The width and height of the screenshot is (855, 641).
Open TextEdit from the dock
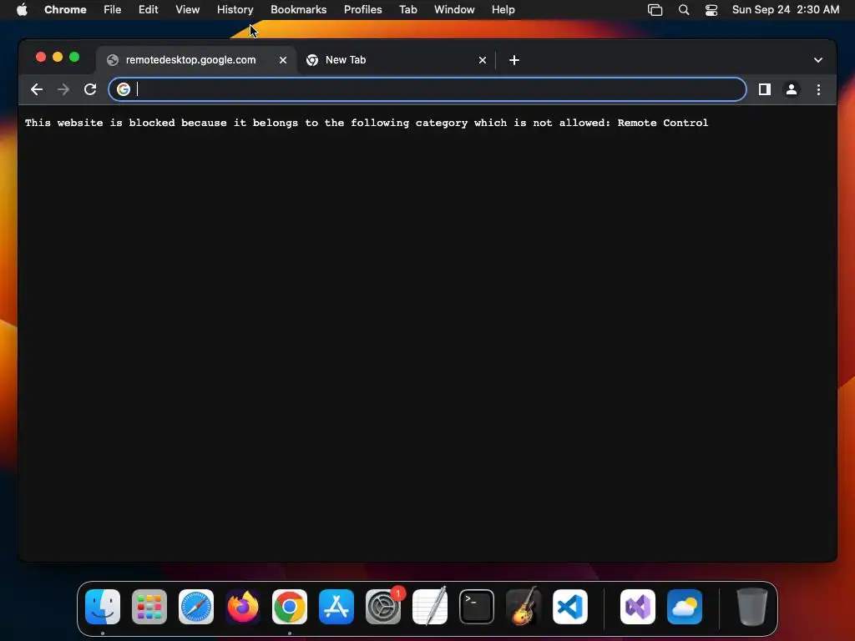click(430, 607)
